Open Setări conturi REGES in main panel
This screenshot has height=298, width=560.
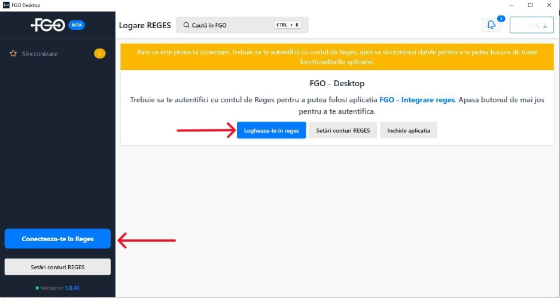tap(343, 130)
